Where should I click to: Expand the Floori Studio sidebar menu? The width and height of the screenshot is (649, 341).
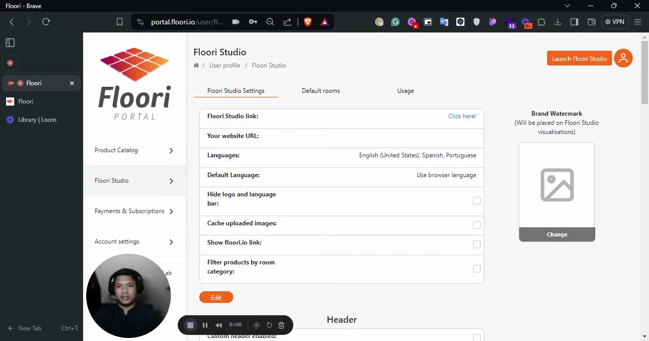[134, 181]
